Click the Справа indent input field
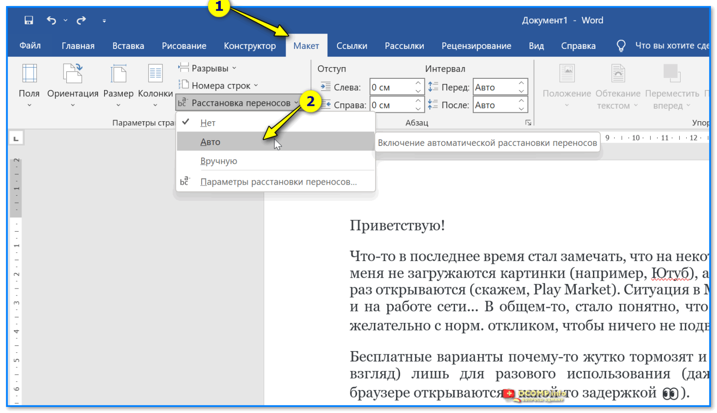 point(392,105)
